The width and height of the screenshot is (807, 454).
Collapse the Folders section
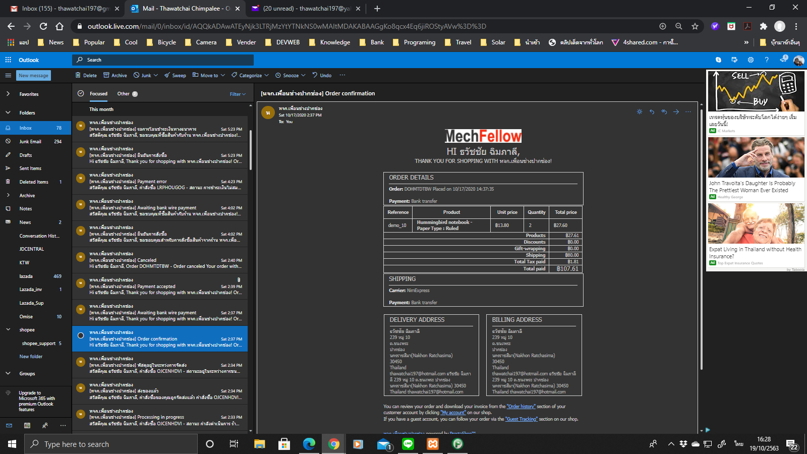8,112
